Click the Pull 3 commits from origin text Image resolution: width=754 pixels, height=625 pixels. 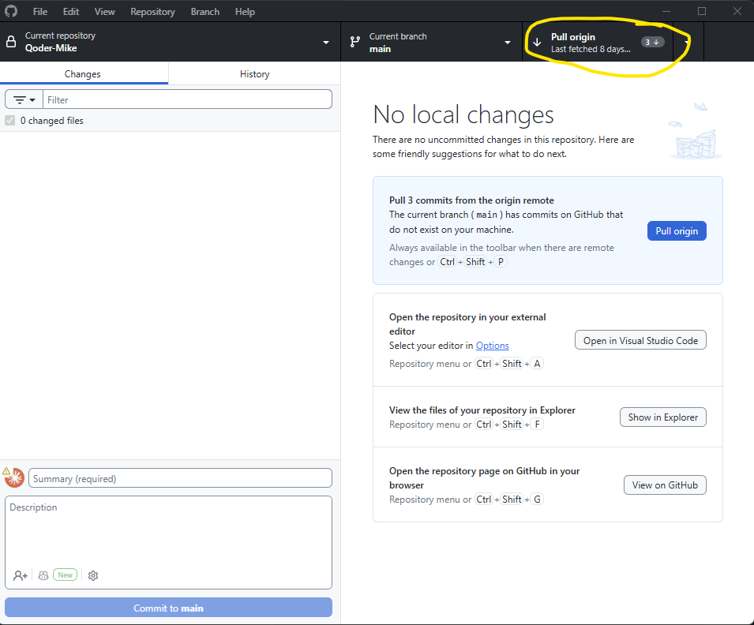[471, 200]
